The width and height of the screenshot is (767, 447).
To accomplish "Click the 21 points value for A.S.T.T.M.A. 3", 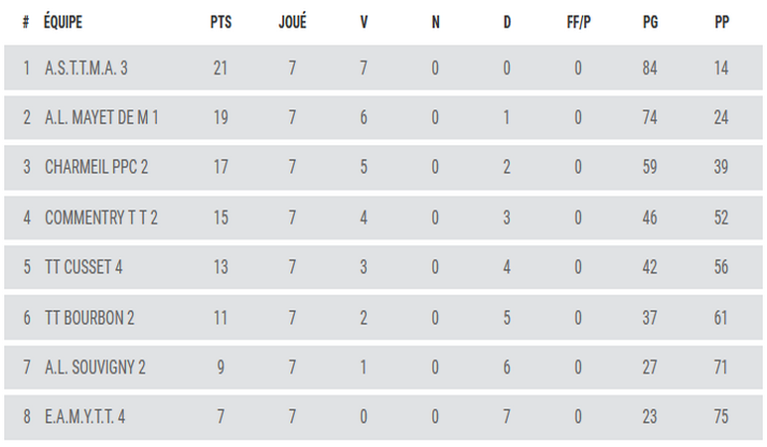I will (x=222, y=69).
